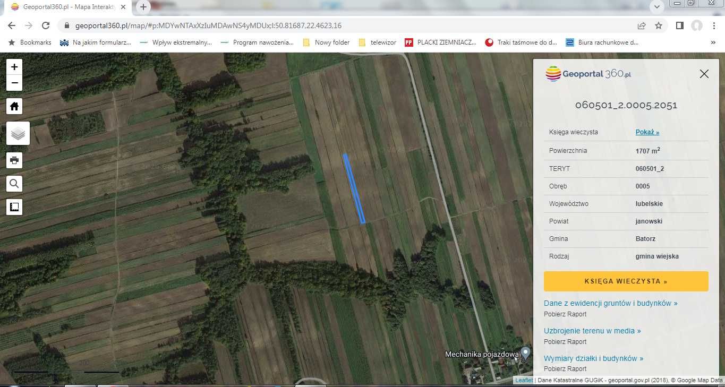This screenshot has width=725, height=387.
Task: Open 'Program nawożenia...' bookmark
Action: coord(257,42)
